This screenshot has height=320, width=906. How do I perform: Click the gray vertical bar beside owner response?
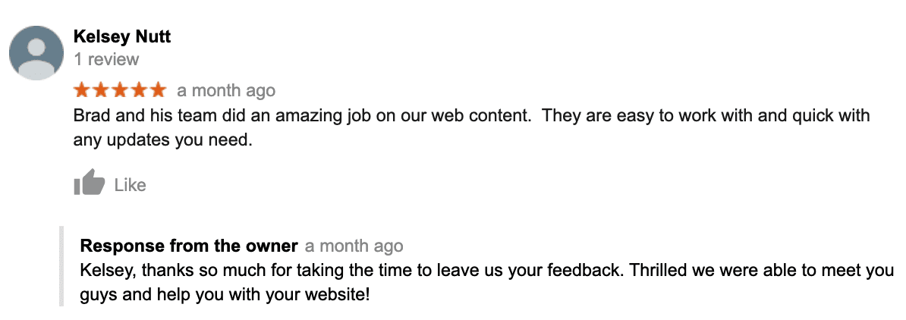[x=61, y=266]
